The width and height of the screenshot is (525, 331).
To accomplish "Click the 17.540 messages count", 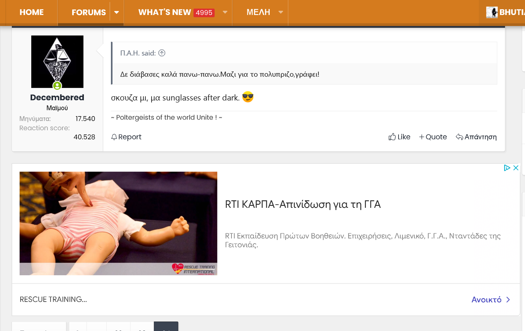I will [x=85, y=119].
